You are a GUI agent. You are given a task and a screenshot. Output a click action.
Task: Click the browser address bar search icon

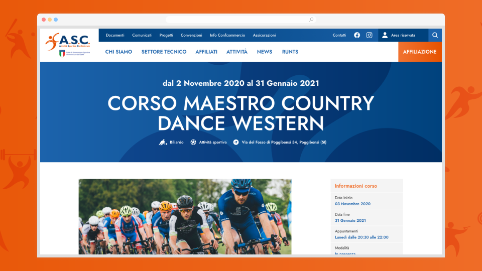(x=311, y=20)
